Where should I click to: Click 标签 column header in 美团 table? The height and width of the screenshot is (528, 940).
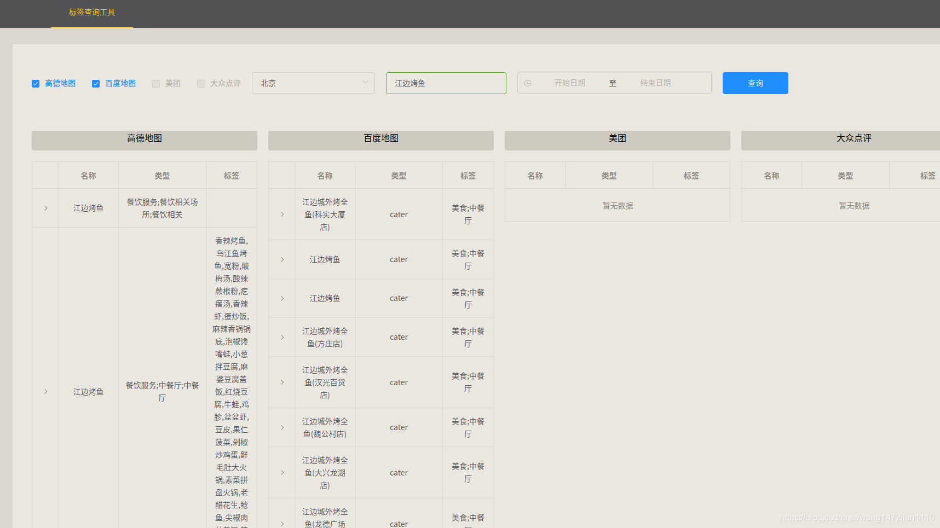691,176
